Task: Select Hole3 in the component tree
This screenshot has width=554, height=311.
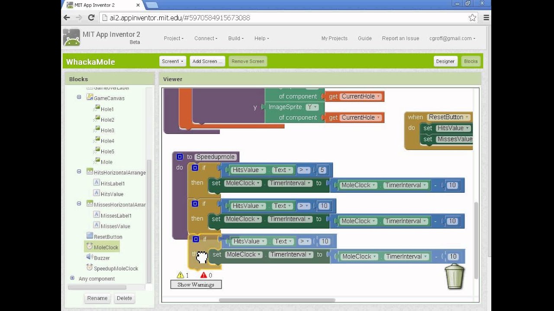Action: pos(107,130)
